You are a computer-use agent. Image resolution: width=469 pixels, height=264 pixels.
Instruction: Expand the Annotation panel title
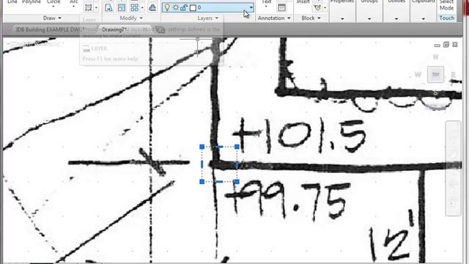(274, 18)
